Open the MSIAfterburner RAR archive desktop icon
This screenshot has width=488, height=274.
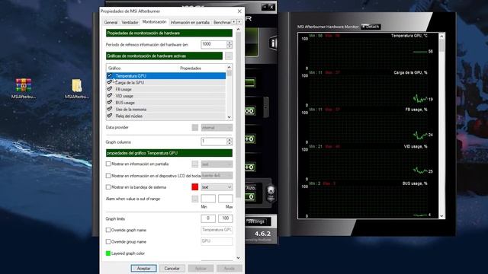[x=24, y=88]
